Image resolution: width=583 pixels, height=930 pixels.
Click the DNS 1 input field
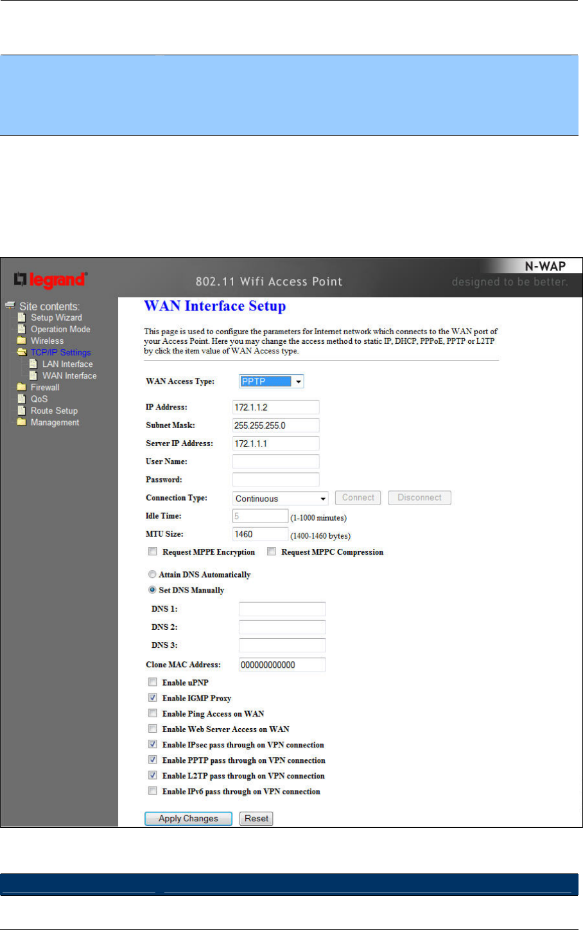click(282, 609)
